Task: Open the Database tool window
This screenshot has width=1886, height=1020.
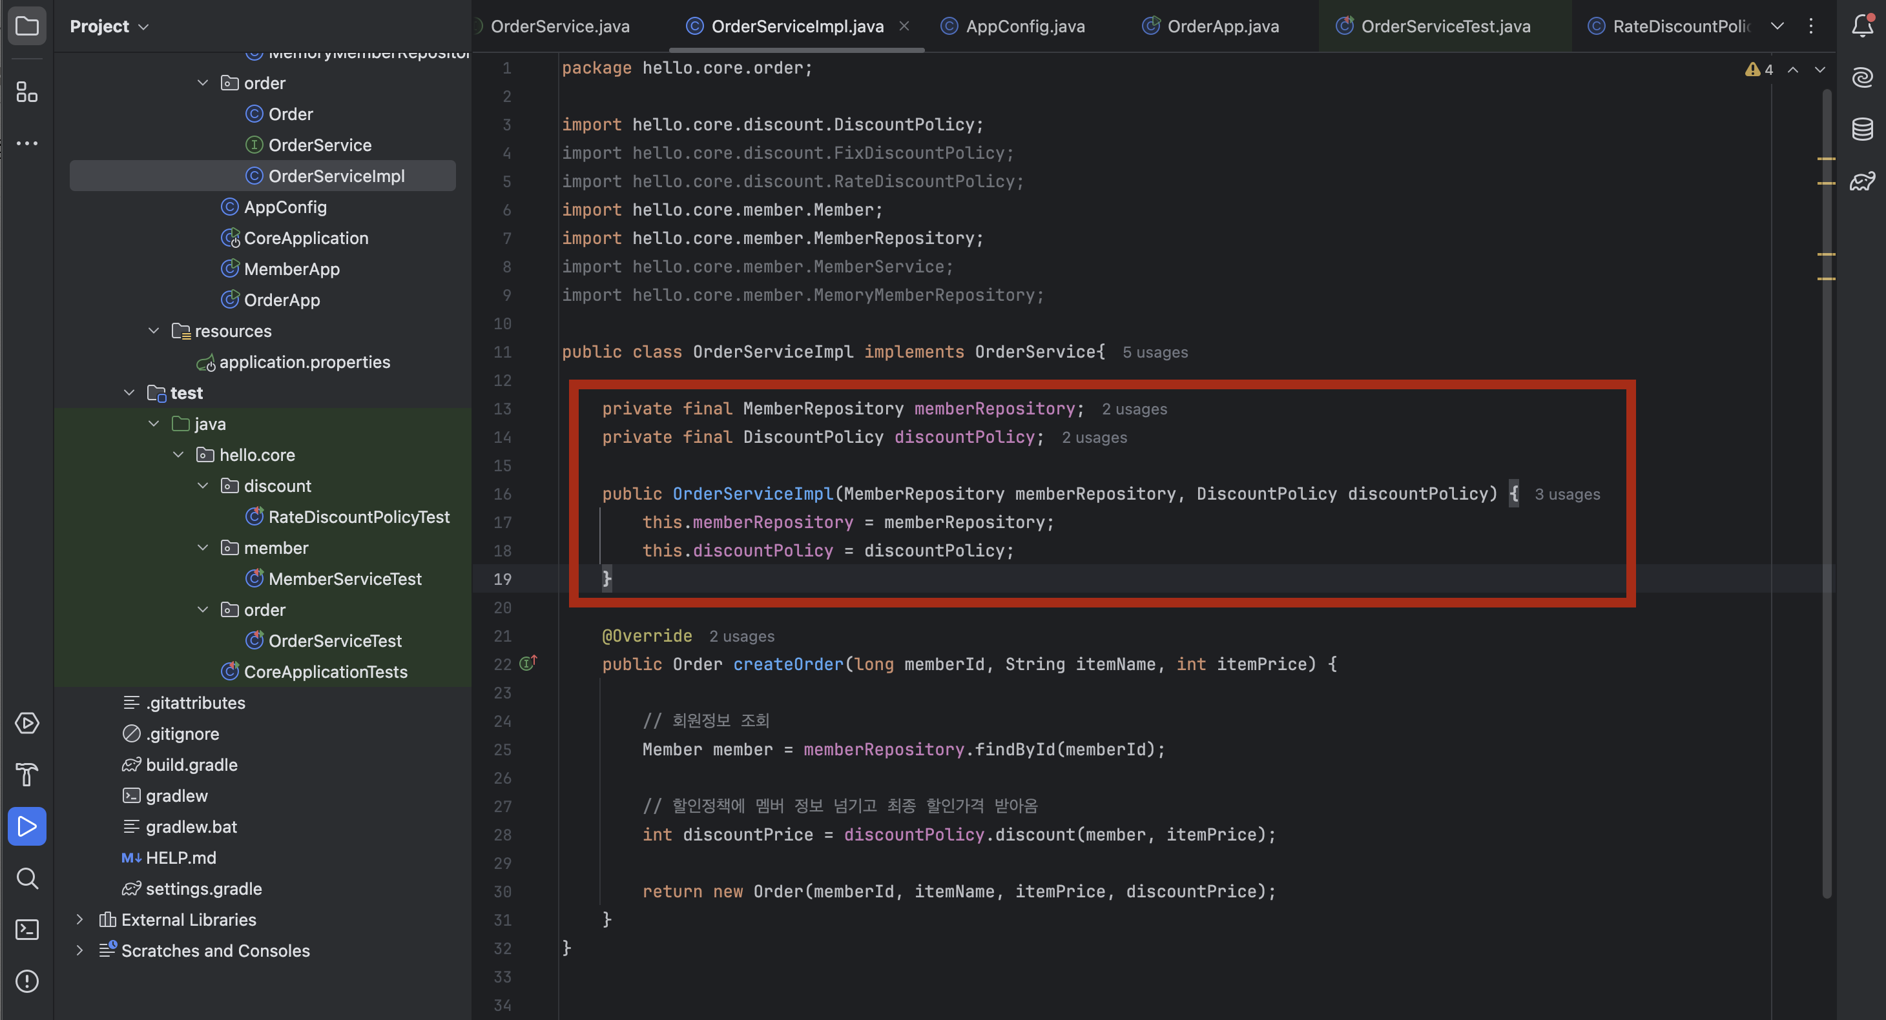Action: (1862, 128)
